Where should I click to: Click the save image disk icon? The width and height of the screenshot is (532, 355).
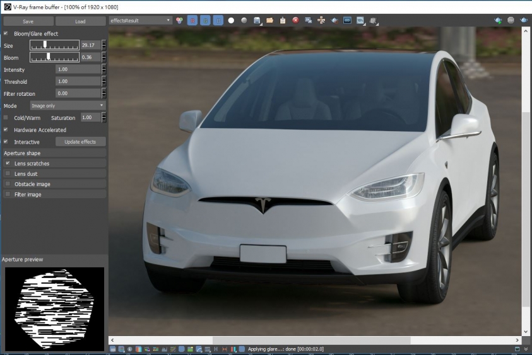(x=257, y=20)
